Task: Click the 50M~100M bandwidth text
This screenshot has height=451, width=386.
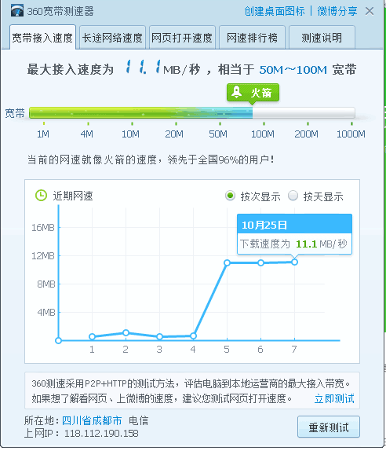Action: pyautogui.click(x=293, y=70)
